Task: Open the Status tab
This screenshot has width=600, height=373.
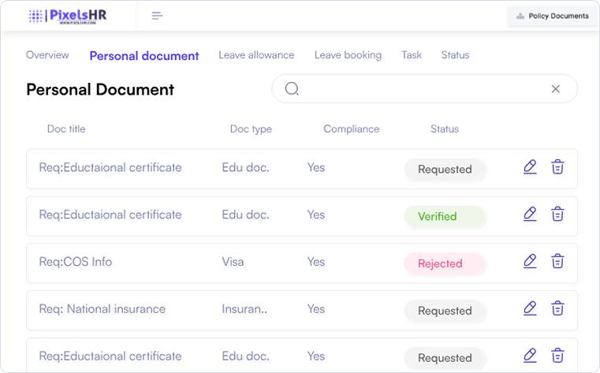Action: pyautogui.click(x=455, y=55)
